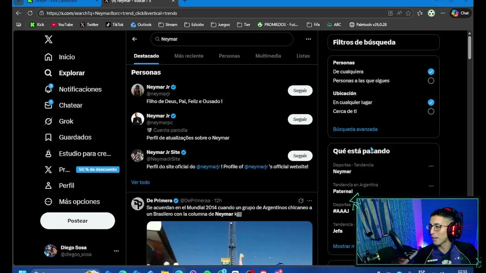Follow Neymar Jr @neymarjr
486x273 pixels.
point(300,91)
